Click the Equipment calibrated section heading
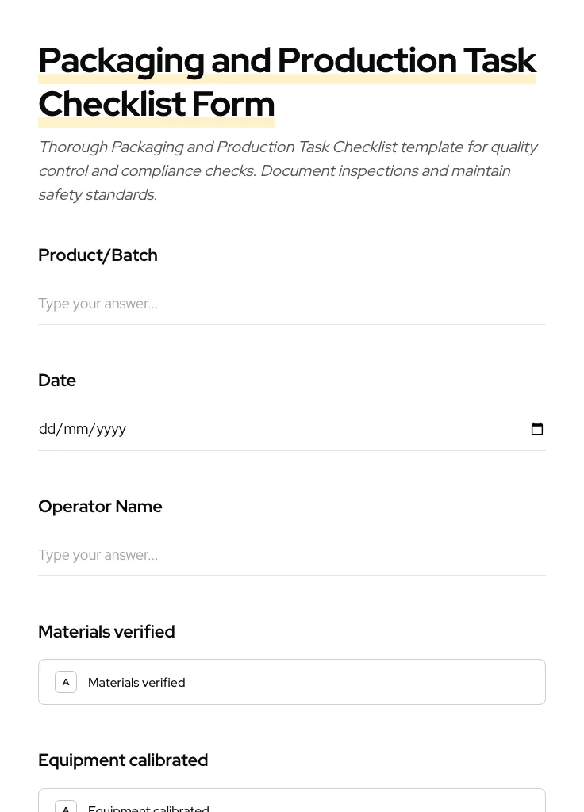This screenshot has width=584, height=812. point(123,760)
